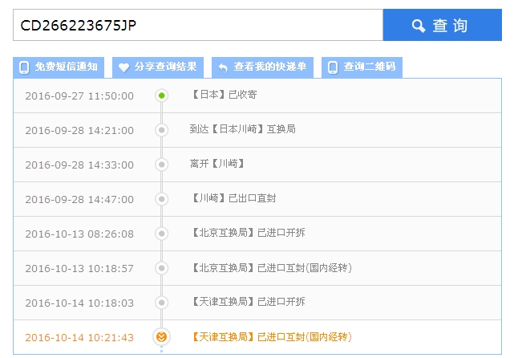Select text 离开【川崎】
Image resolution: width=518 pixels, height=358 pixels.
(x=217, y=164)
